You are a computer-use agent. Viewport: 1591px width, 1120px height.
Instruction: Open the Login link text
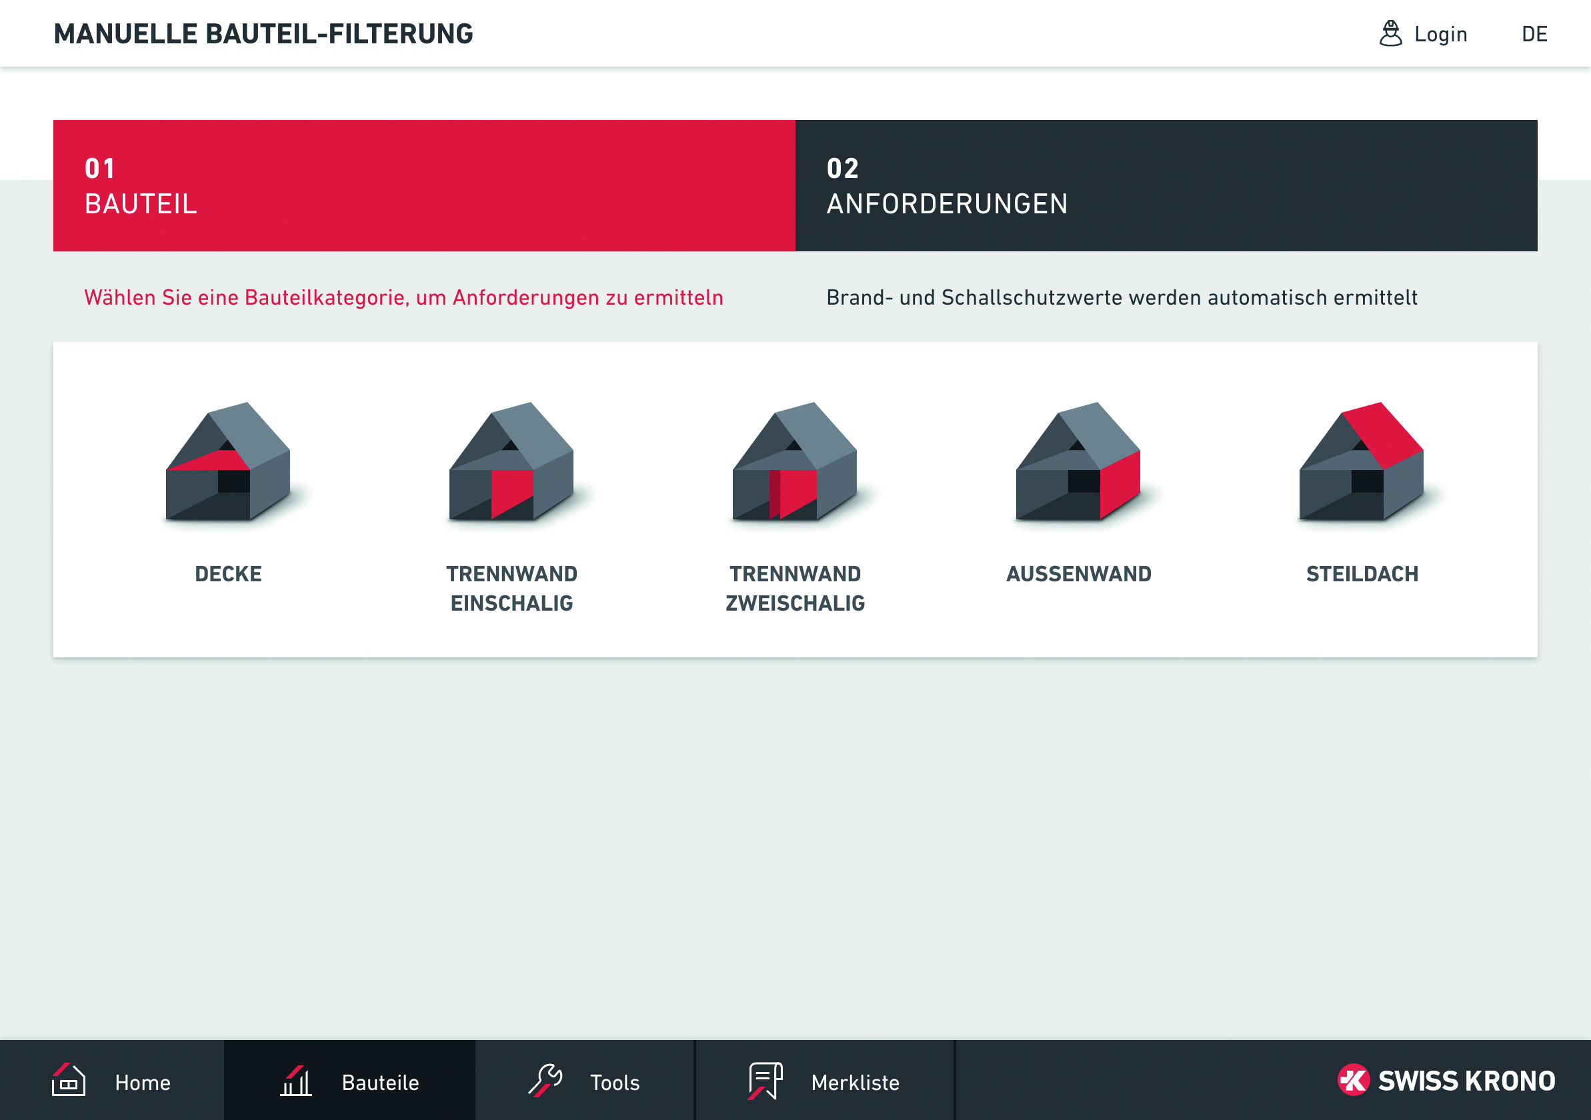click(x=1440, y=34)
